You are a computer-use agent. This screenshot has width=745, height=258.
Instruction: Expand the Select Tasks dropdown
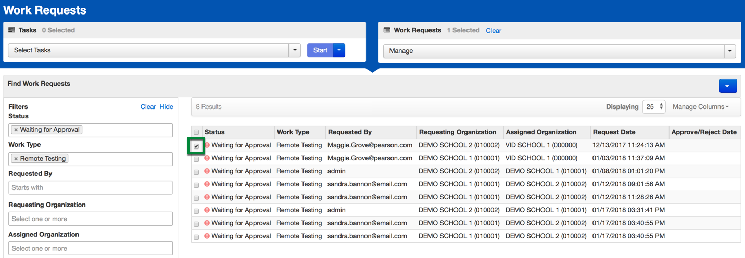point(295,50)
